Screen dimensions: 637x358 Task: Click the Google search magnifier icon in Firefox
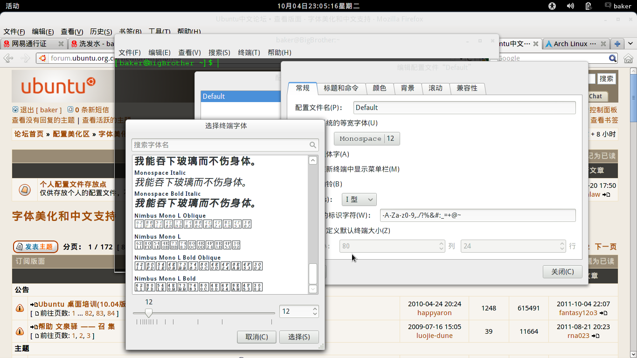click(x=613, y=58)
